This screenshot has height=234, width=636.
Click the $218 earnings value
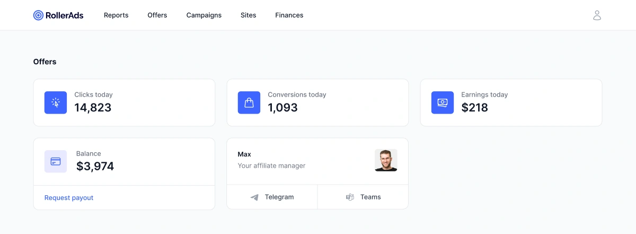click(474, 108)
